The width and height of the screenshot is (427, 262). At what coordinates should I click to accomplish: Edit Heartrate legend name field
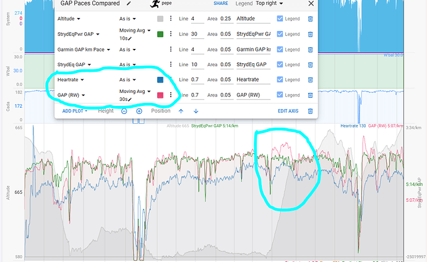point(253,80)
